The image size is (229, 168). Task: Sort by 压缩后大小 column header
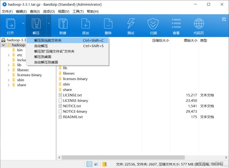[161, 41]
